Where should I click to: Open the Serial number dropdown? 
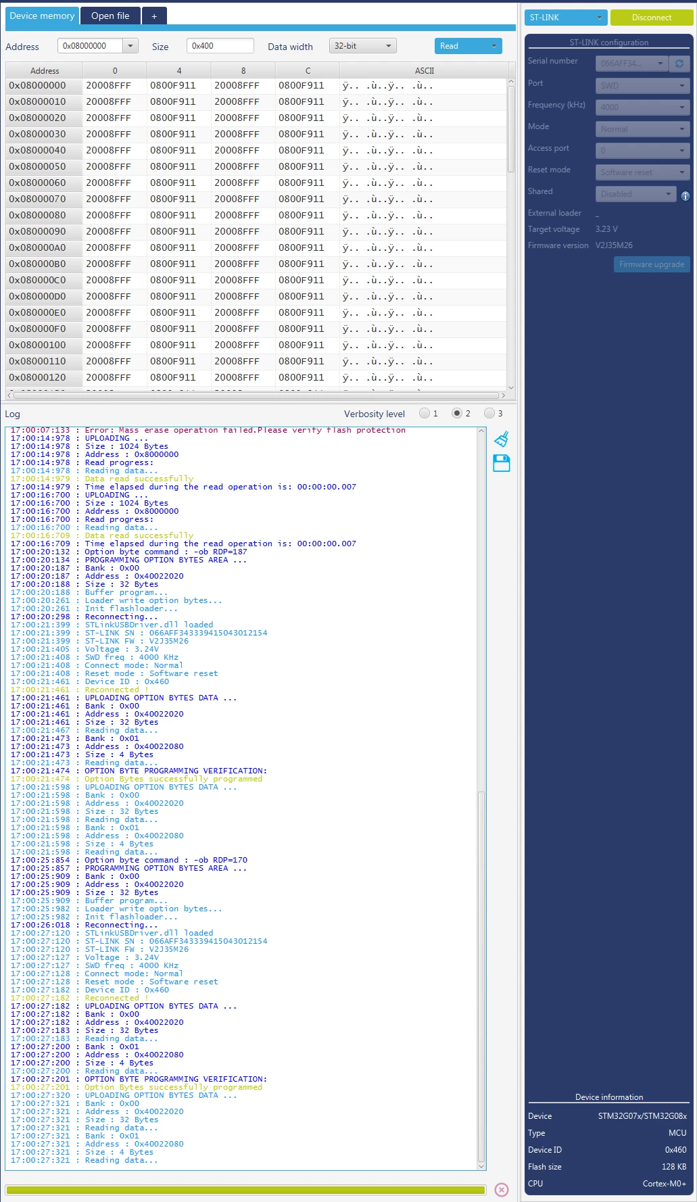tap(631, 64)
